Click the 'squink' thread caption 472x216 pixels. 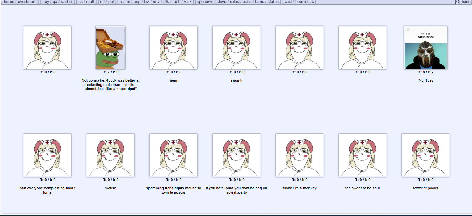coord(236,80)
